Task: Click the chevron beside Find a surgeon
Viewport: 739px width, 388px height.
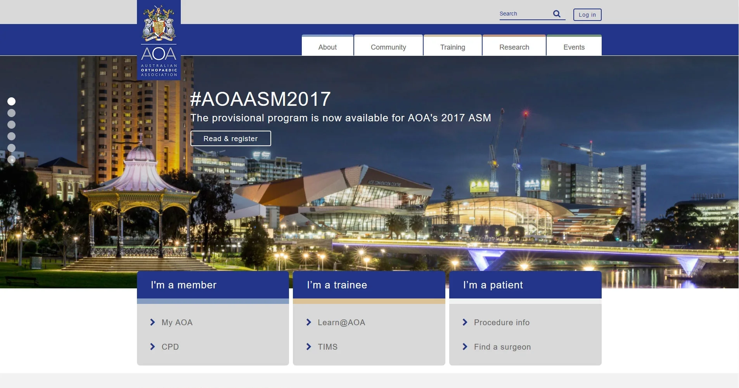Action: coord(465,347)
